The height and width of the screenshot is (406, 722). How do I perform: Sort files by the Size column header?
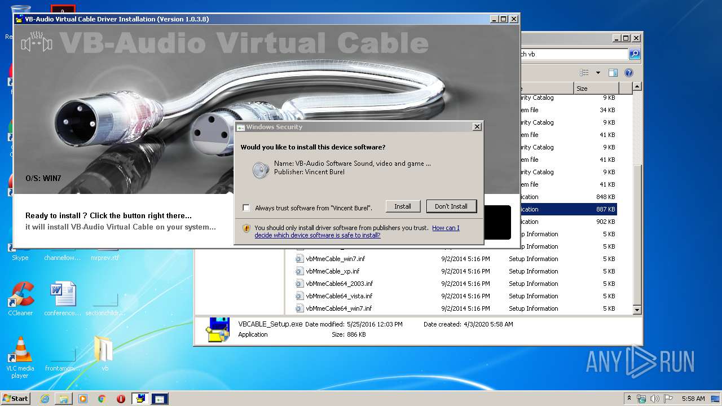596,89
